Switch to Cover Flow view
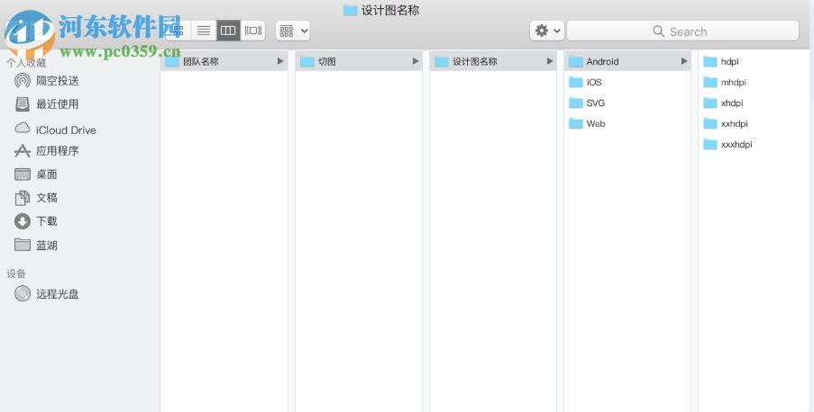This screenshot has height=412, width=814. coord(252,31)
